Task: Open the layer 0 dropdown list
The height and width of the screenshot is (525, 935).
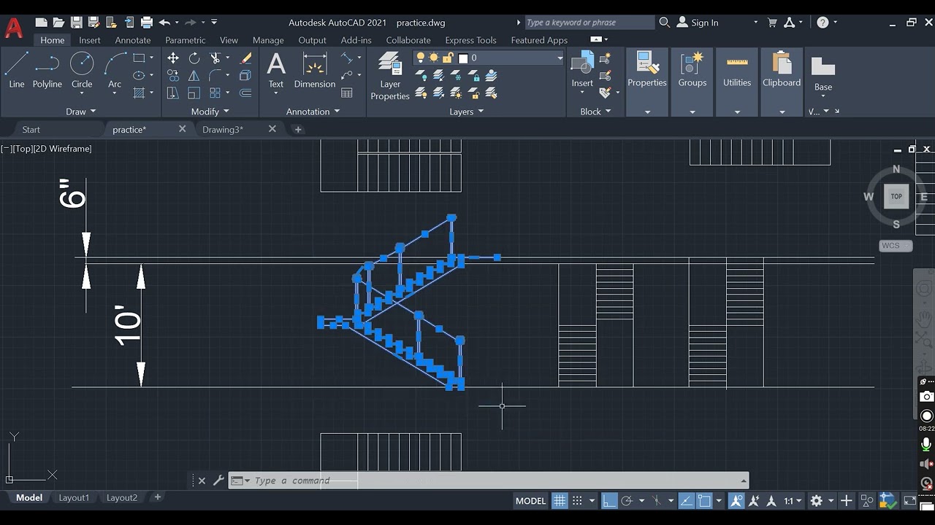Action: 560,58
